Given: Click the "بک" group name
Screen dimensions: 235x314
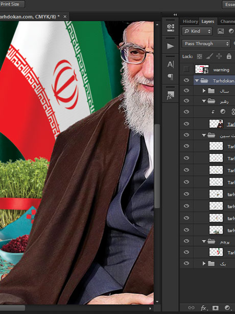Looking at the screenshot, I should click(223, 264).
